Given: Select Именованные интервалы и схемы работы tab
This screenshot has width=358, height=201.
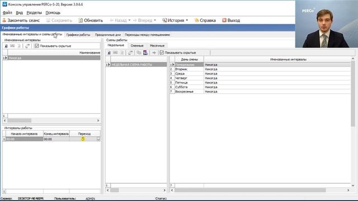Looking at the screenshot, I should tap(32, 34).
